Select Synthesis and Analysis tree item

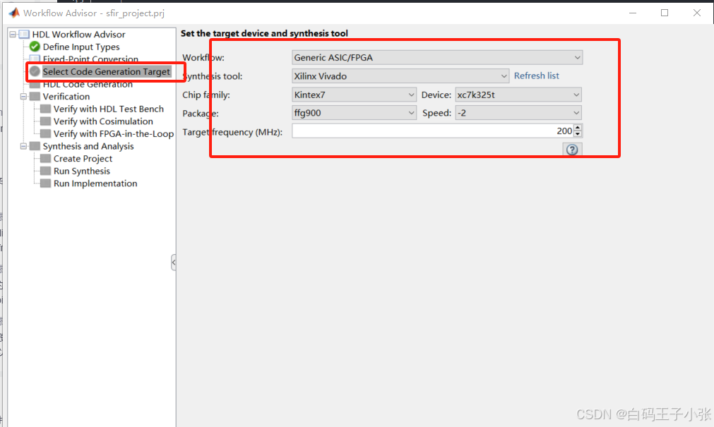(x=88, y=146)
